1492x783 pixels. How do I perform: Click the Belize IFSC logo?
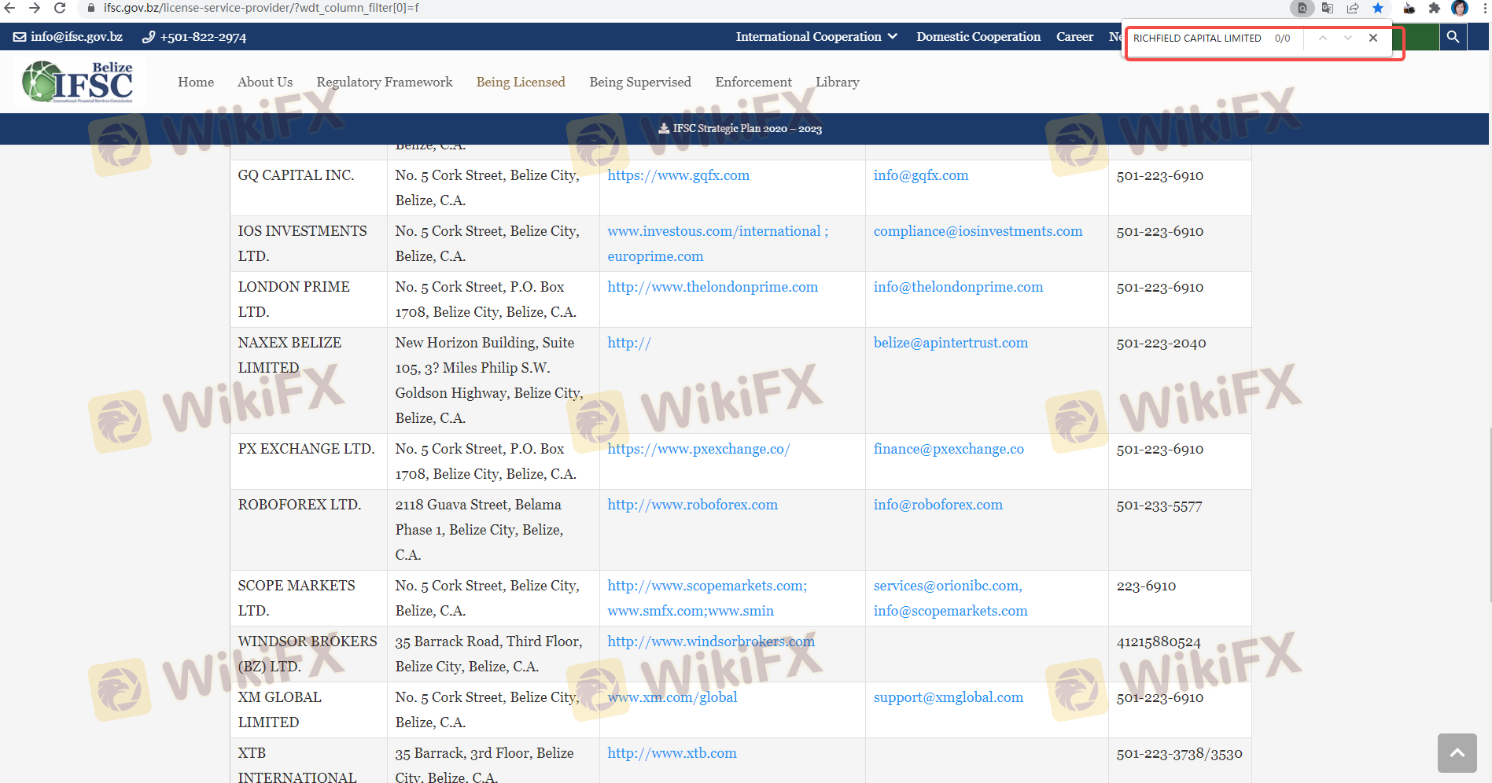point(79,82)
